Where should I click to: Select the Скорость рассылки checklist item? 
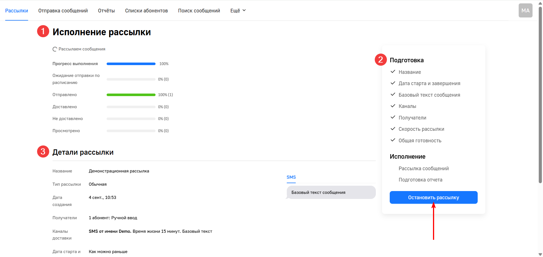click(x=421, y=129)
